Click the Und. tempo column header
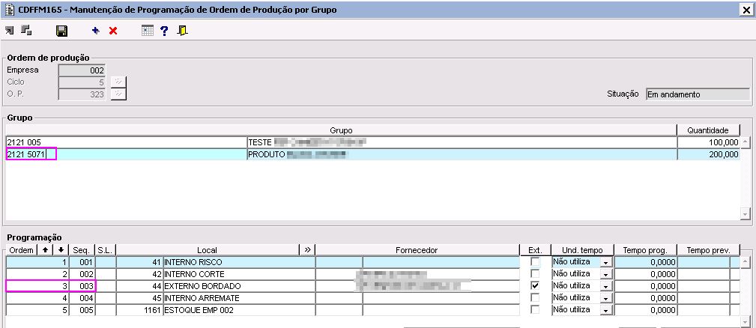This screenshot has width=756, height=328. (x=582, y=250)
